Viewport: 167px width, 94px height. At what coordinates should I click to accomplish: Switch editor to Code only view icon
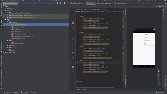[157, 6]
